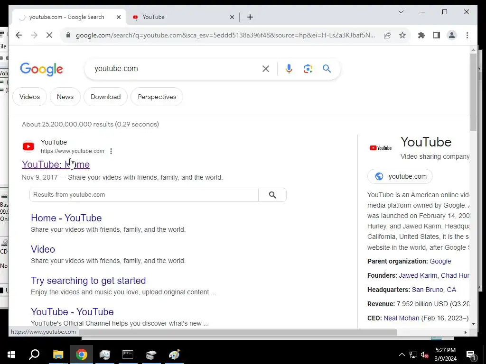Open the YouTube - YouTube sitelink
This screenshot has width=486, height=364.
coord(72,312)
